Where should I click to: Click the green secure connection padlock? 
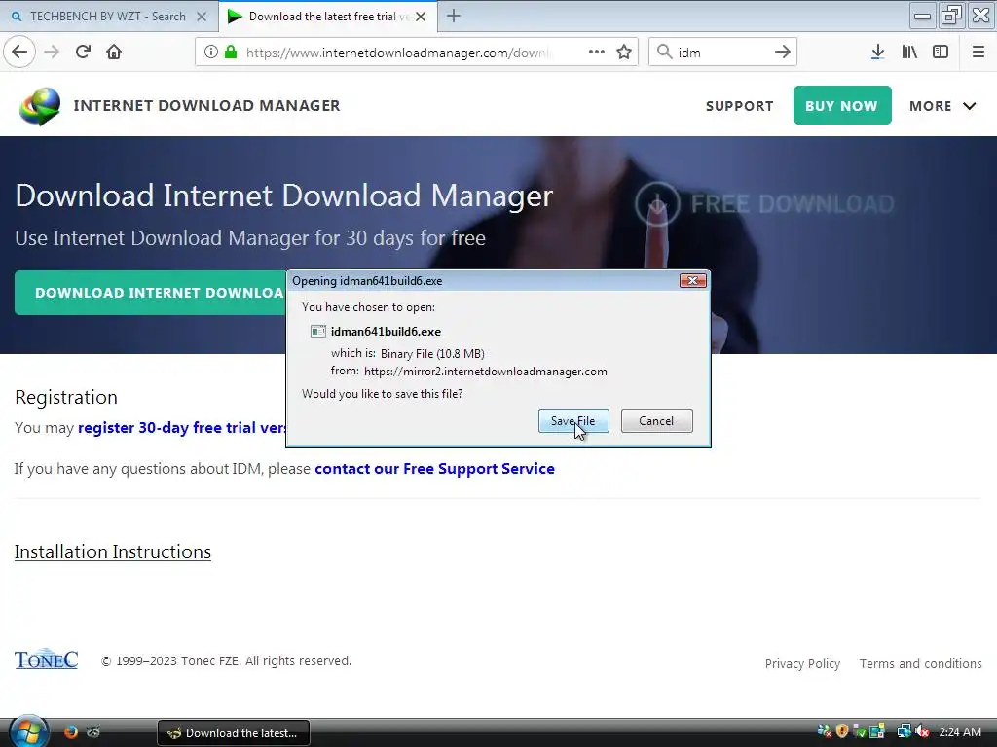coord(231,53)
